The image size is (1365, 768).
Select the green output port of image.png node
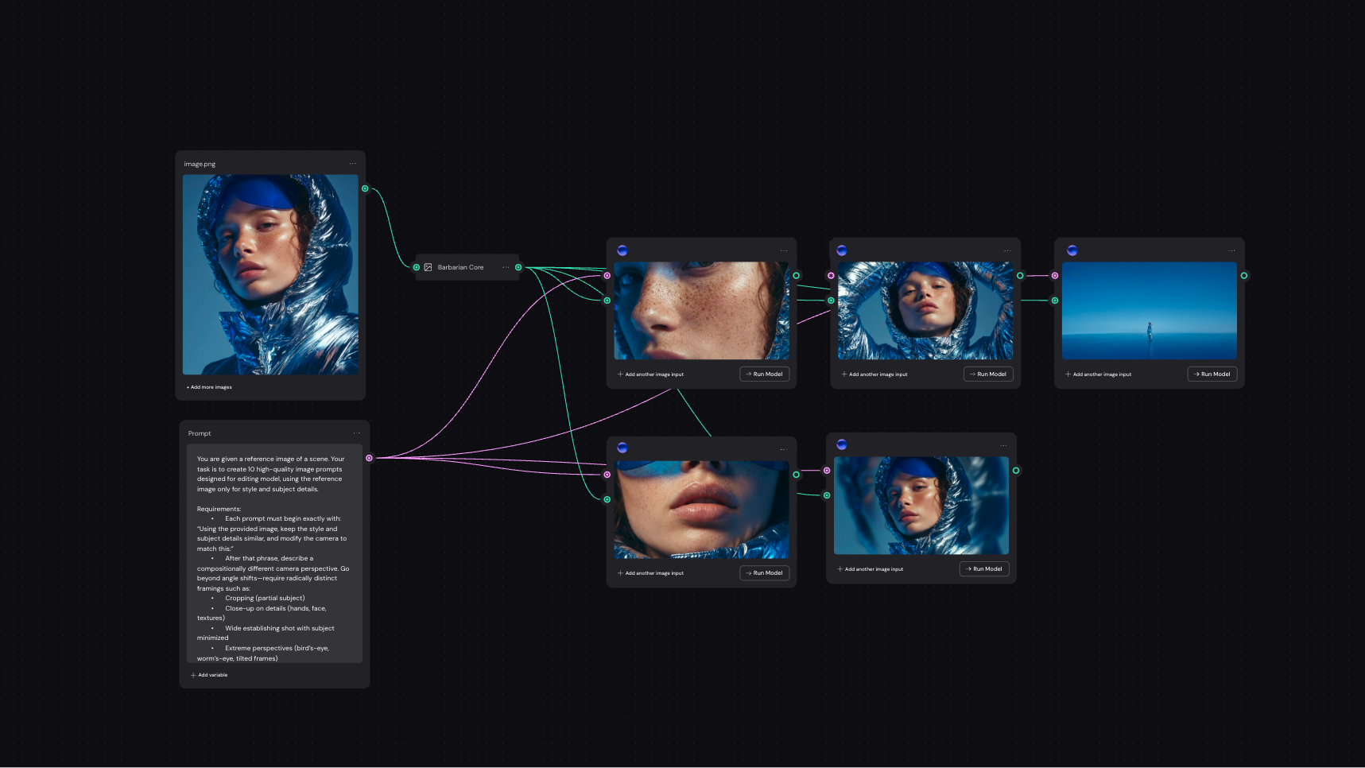(365, 188)
